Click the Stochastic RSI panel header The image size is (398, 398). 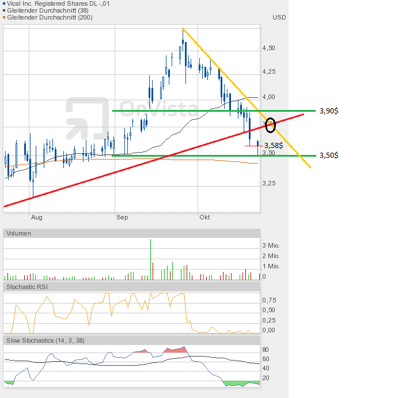click(x=131, y=287)
